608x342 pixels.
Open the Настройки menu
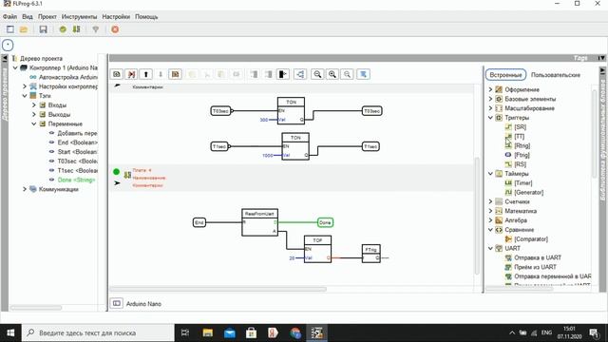116,17
